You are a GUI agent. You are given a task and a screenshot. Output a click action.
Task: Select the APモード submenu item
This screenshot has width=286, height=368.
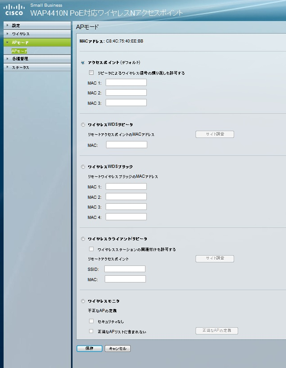point(19,51)
